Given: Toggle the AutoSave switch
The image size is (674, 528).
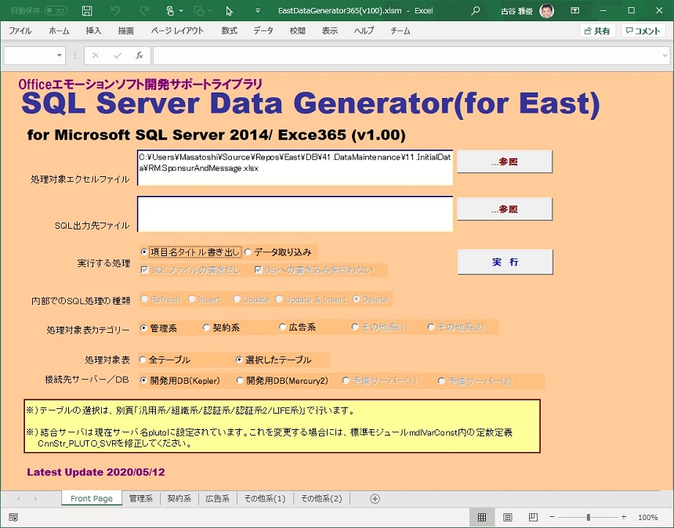Looking at the screenshot, I should [x=56, y=10].
